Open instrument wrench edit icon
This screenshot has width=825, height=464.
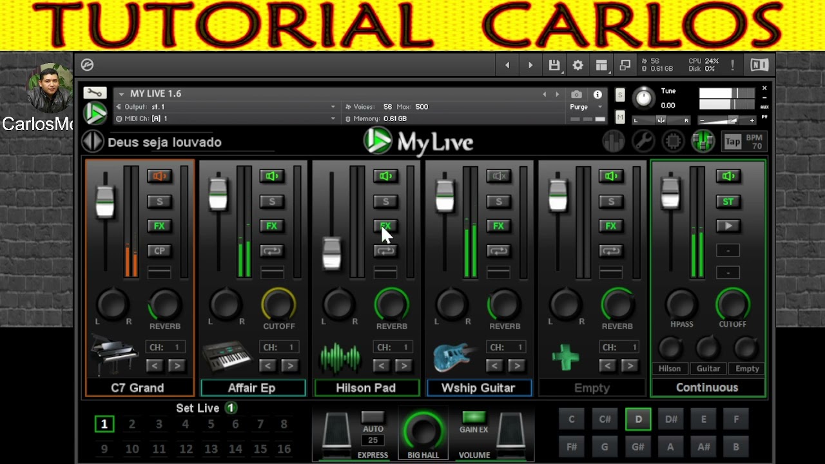[x=95, y=93]
